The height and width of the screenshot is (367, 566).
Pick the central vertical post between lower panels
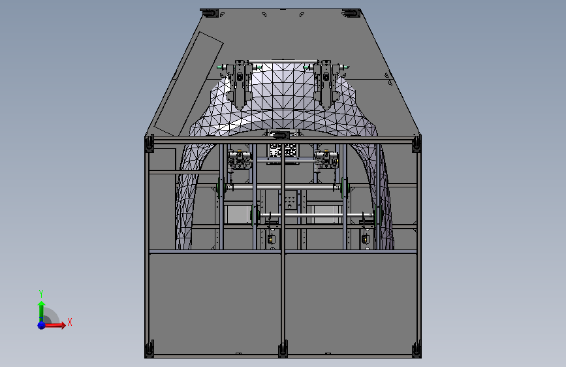tap(283, 296)
